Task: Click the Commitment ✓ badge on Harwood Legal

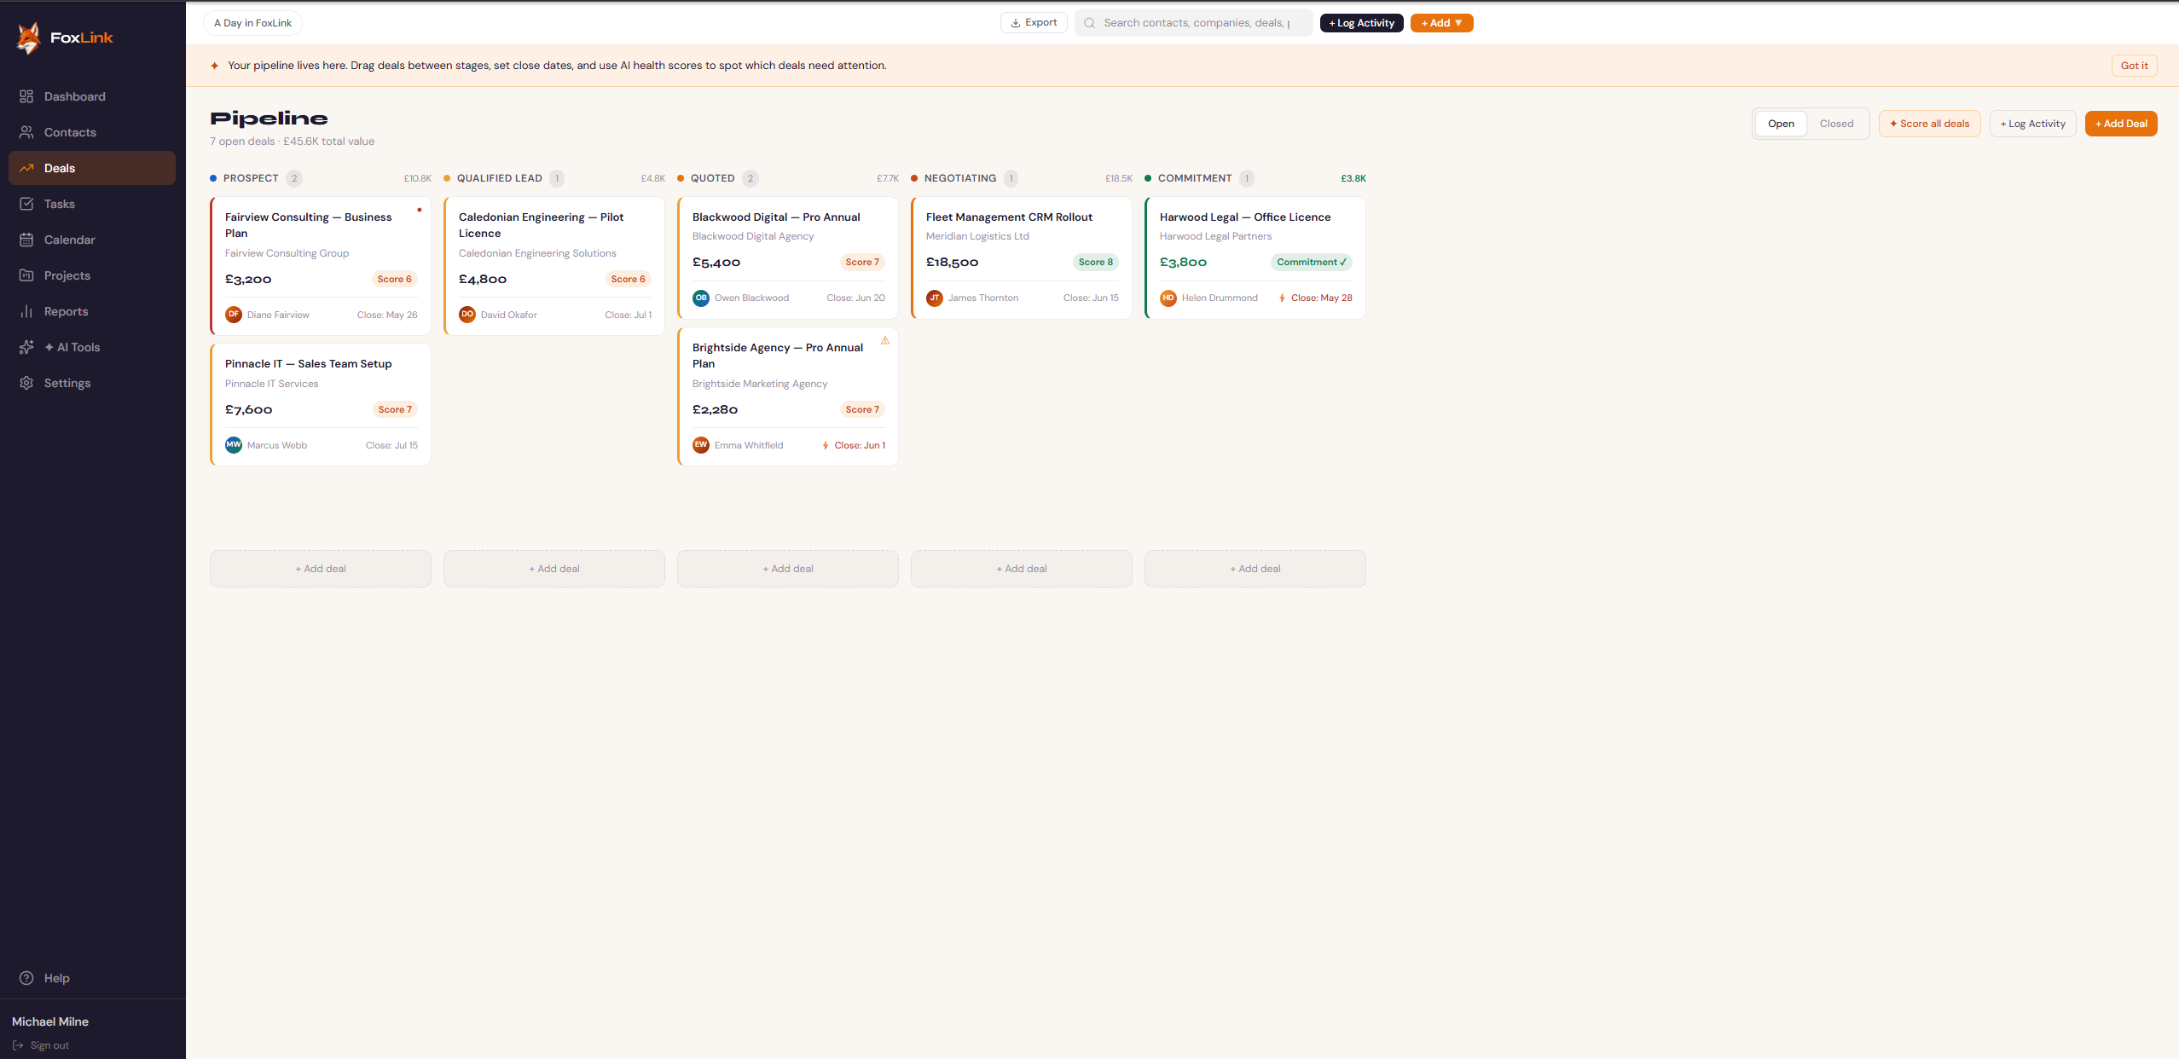Action: tap(1311, 263)
